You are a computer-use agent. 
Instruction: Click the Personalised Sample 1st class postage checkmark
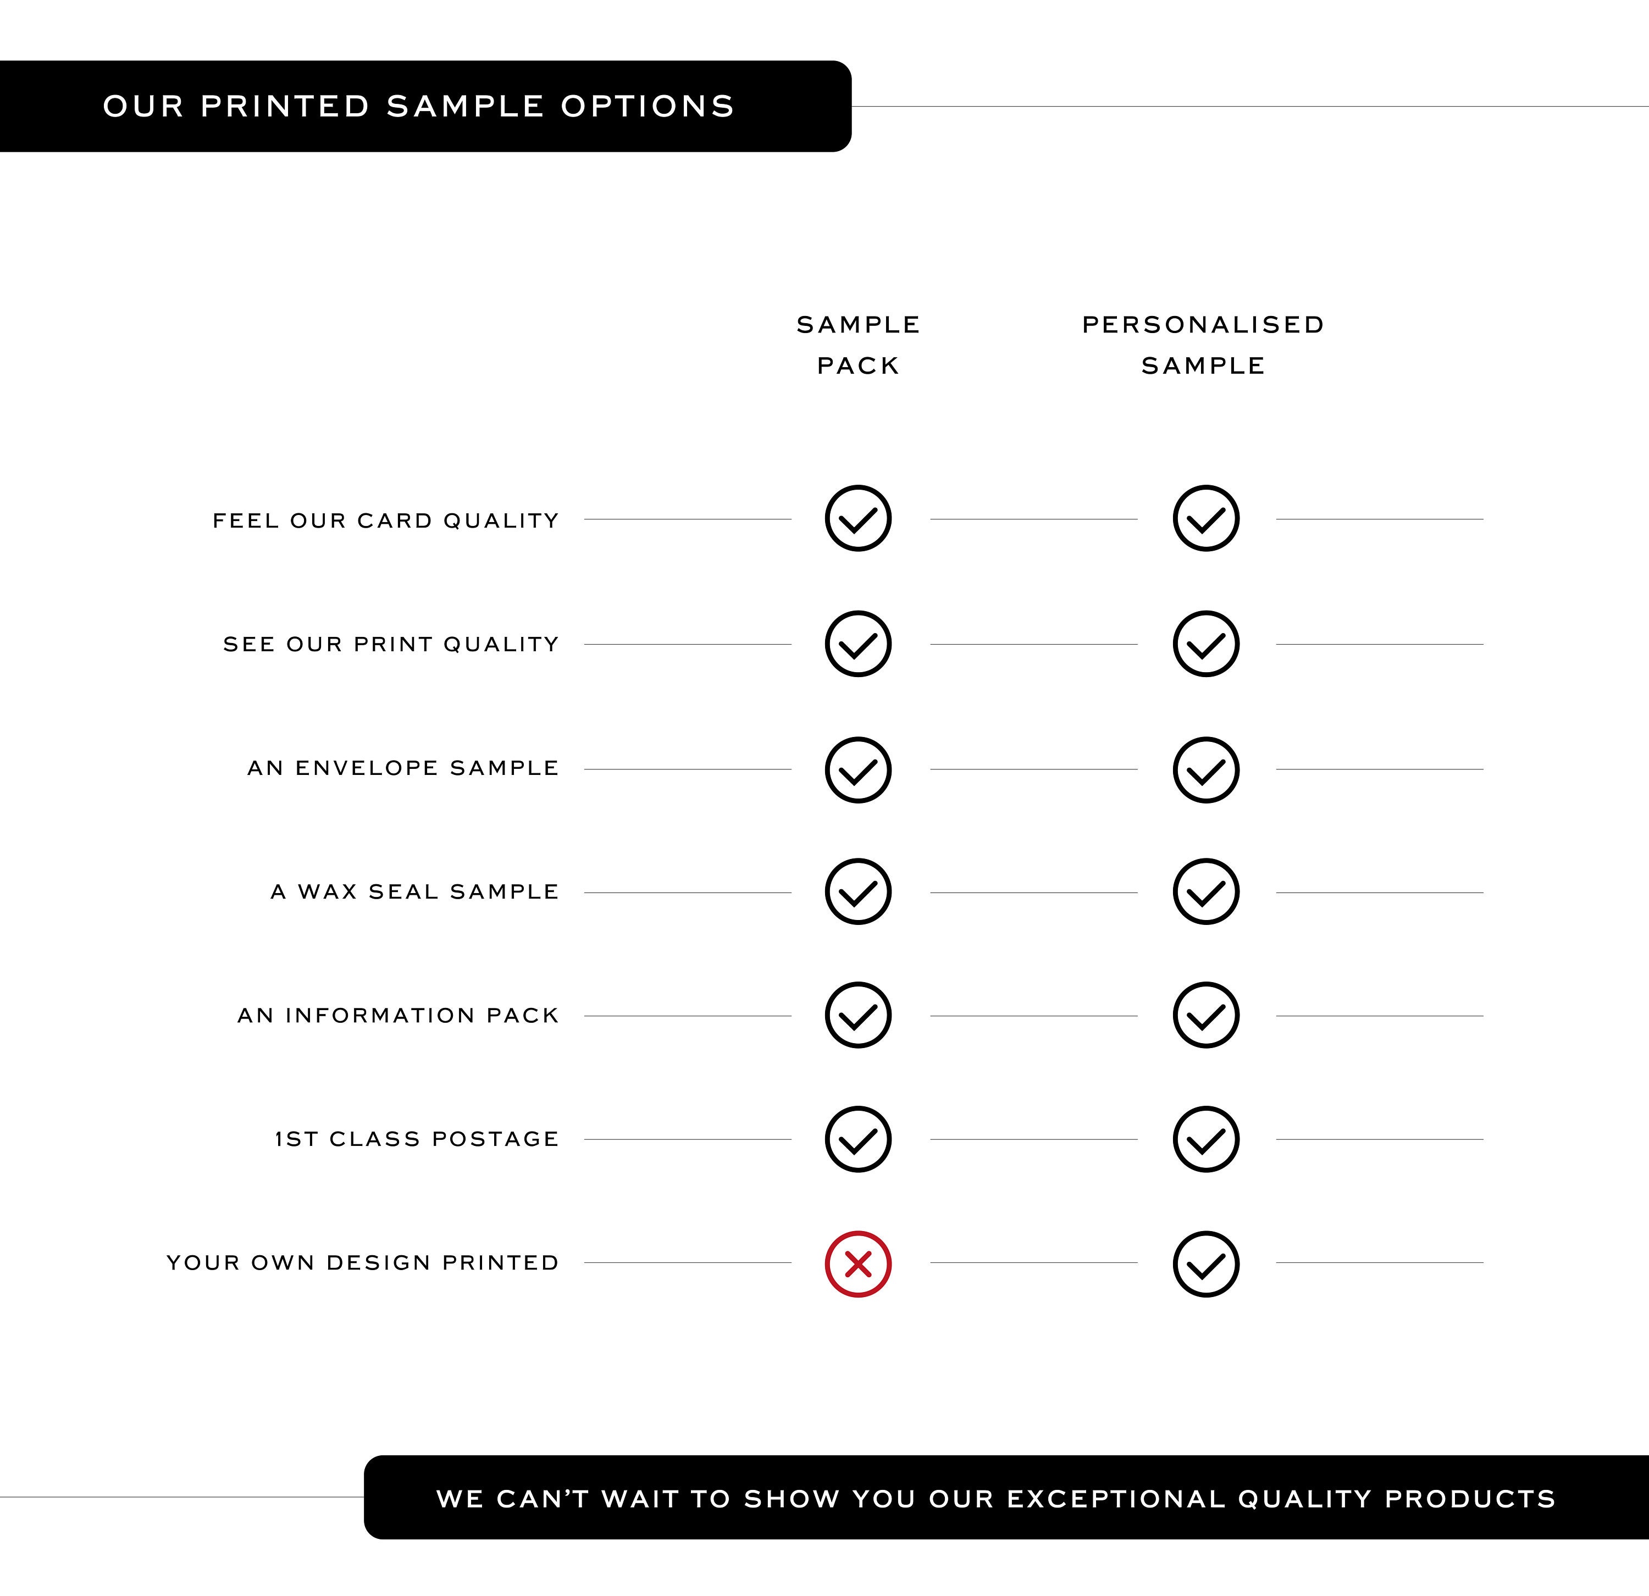point(1205,1139)
